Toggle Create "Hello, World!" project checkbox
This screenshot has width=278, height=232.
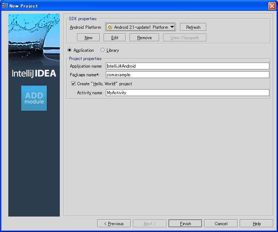point(73,83)
